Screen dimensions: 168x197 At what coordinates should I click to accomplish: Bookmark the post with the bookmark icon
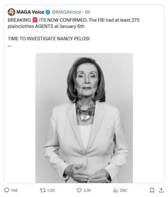click(152, 190)
